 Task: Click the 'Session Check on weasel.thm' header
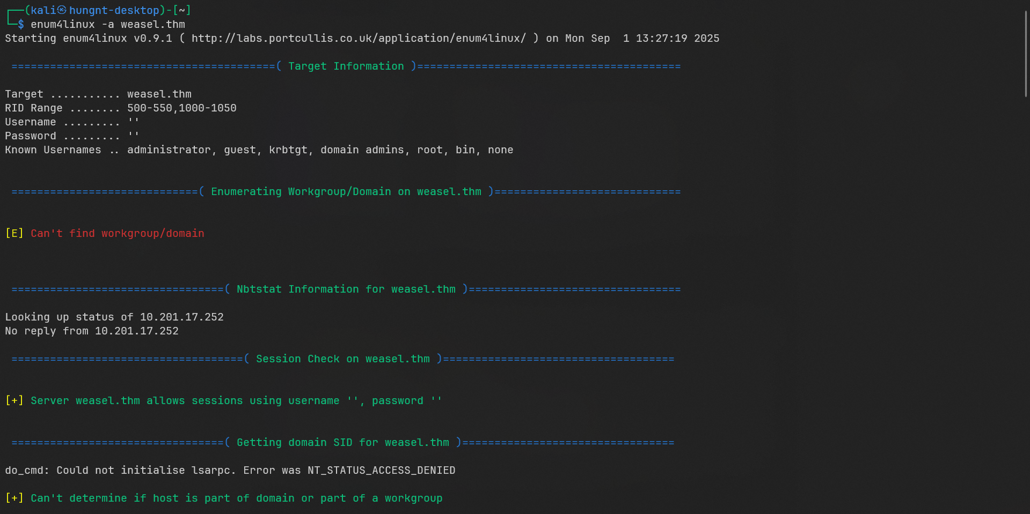tap(342, 359)
